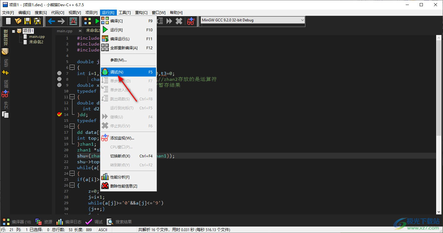
Task: Collapse the code fold at line 11
Action: [x=72, y=97]
